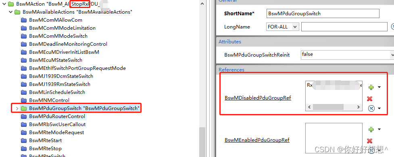
Task: Click the BswMRteStop folder icon
Action: 24,148
